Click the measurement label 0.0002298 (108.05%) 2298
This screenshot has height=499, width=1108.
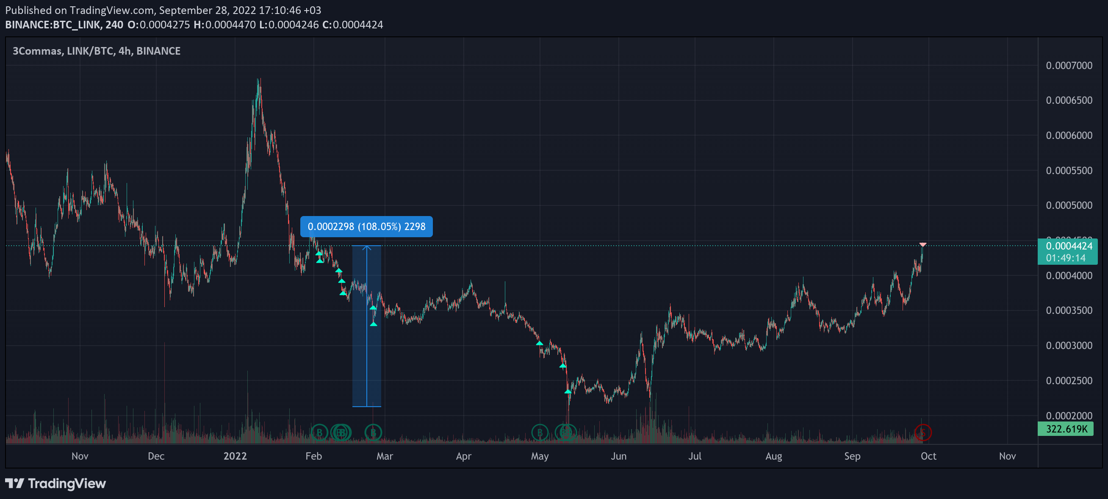click(x=366, y=227)
